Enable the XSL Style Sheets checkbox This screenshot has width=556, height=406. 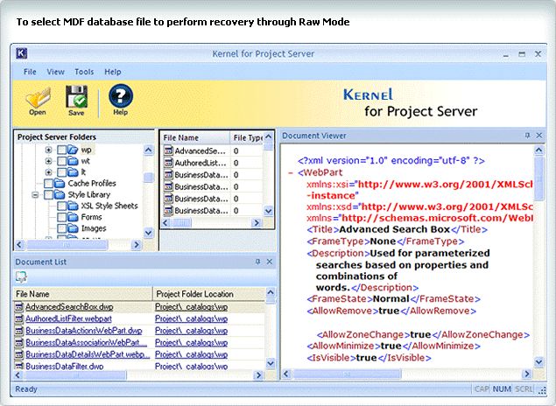click(61, 206)
